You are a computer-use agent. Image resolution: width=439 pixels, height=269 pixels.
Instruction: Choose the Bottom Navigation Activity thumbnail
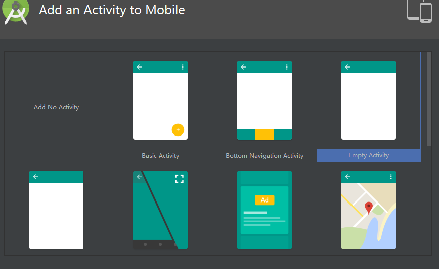(265, 100)
